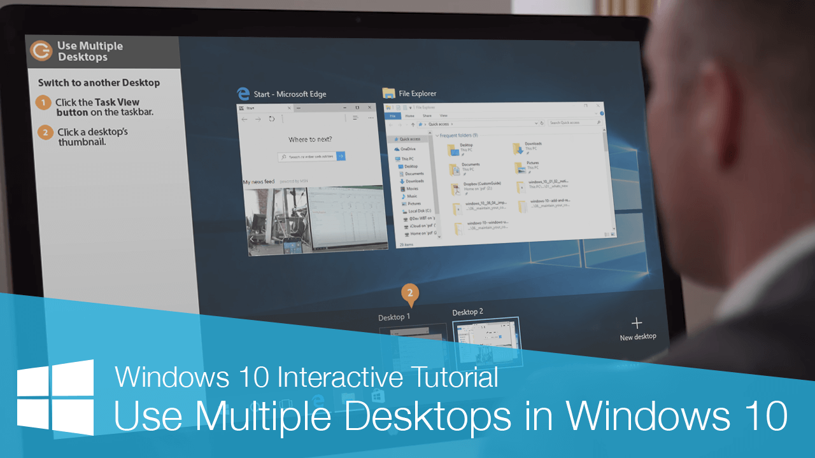Select Quick access in navigation pane
The width and height of the screenshot is (815, 458).
(408, 139)
